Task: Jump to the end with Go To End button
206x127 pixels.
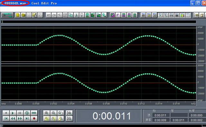Action: pyautogui.click(x=27, y=119)
